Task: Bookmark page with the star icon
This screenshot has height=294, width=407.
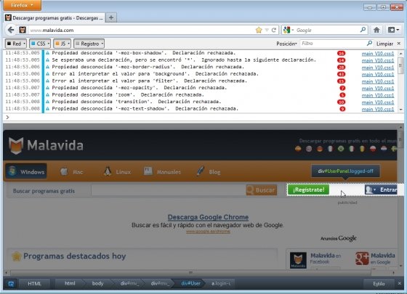Action: pyautogui.click(x=259, y=30)
